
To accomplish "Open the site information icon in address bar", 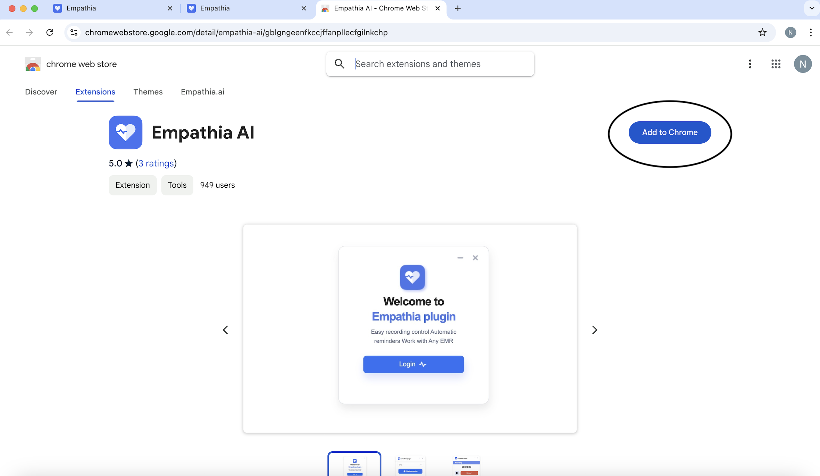I will pos(74,32).
